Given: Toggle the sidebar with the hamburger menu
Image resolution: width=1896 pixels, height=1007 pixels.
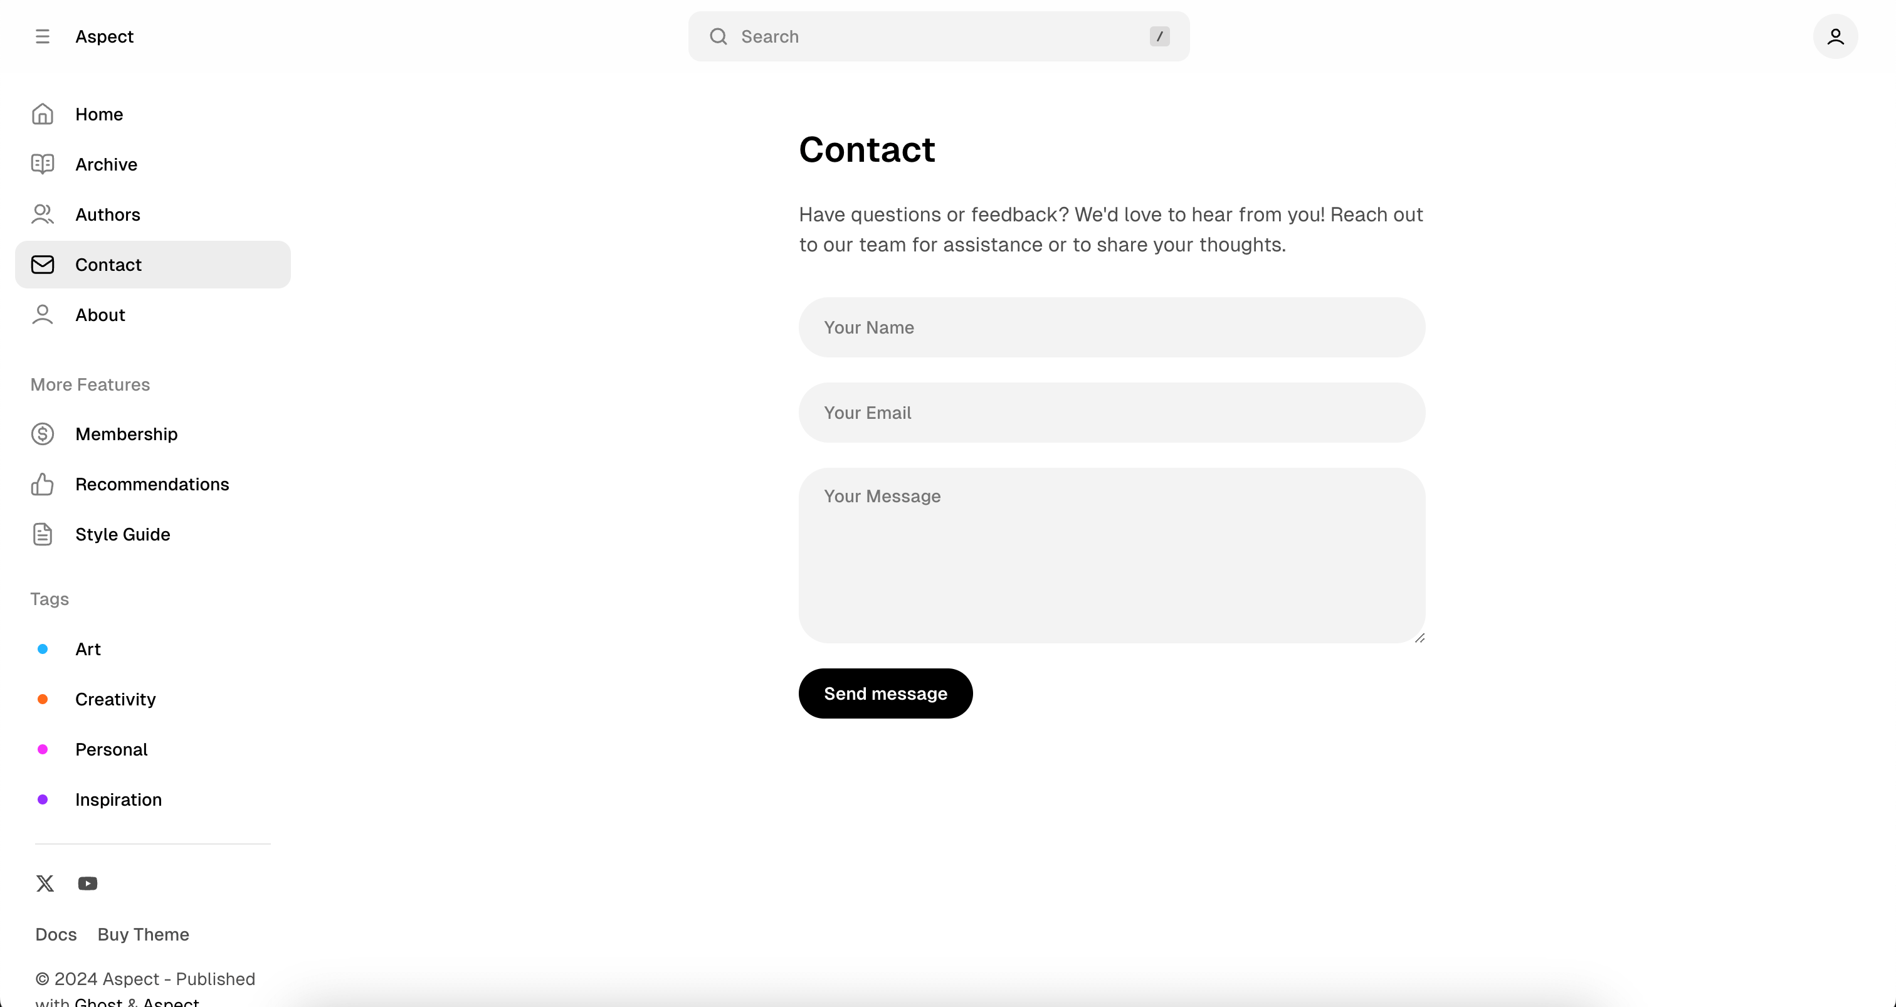Looking at the screenshot, I should tap(42, 36).
